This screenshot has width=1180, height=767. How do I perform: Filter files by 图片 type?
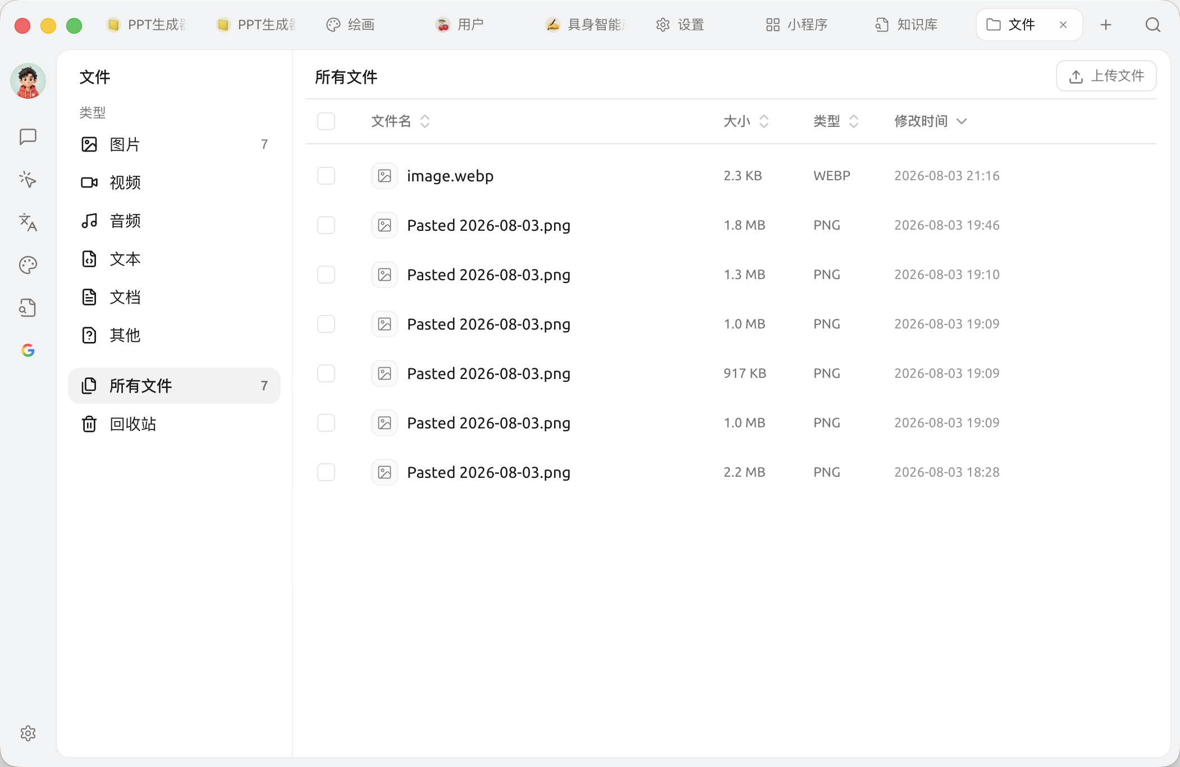(x=174, y=144)
